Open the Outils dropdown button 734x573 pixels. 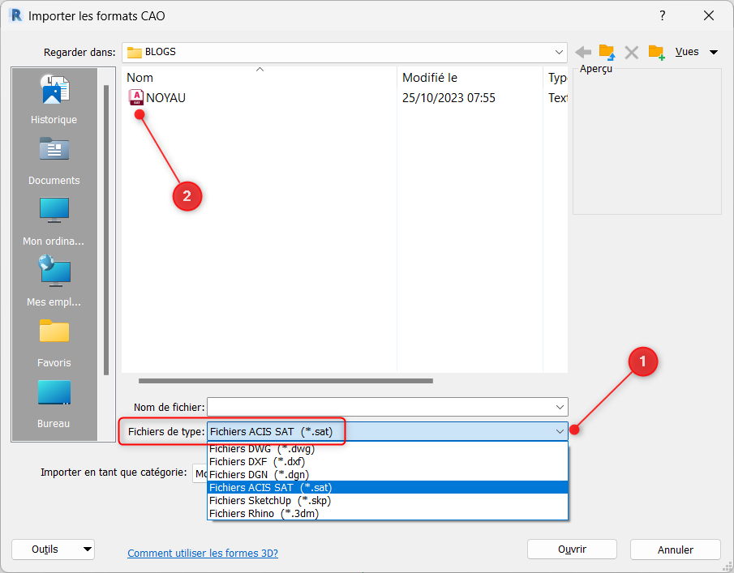(x=53, y=549)
